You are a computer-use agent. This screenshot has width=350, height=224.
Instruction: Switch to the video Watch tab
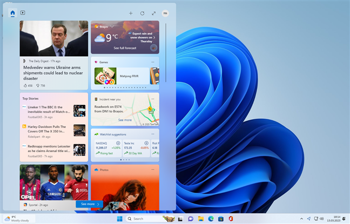23,13
